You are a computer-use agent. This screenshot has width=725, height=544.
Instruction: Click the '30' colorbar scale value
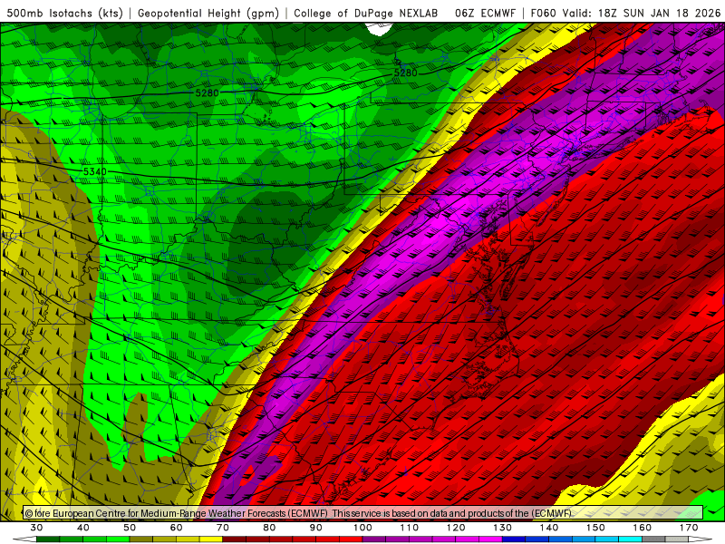tap(36, 528)
